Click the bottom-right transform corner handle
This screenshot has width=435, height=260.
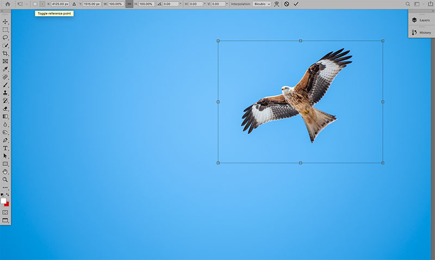click(383, 163)
